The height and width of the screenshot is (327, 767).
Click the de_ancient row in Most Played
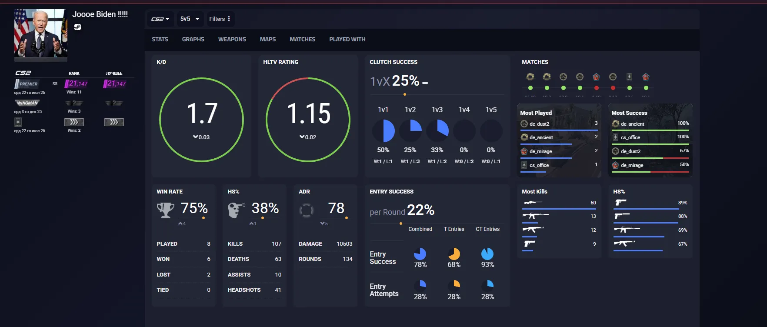click(x=559, y=137)
